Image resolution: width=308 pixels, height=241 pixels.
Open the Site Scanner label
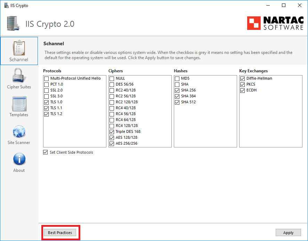coord(19,143)
